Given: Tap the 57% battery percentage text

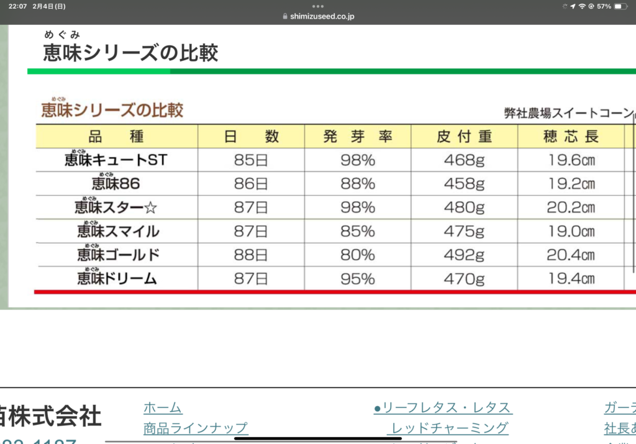Looking at the screenshot, I should coord(604,6).
